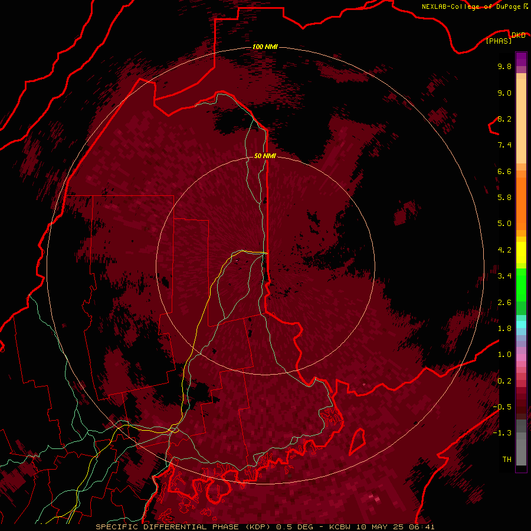Pick the yellow segment of the color bar
The image size is (531, 531).
(521, 253)
